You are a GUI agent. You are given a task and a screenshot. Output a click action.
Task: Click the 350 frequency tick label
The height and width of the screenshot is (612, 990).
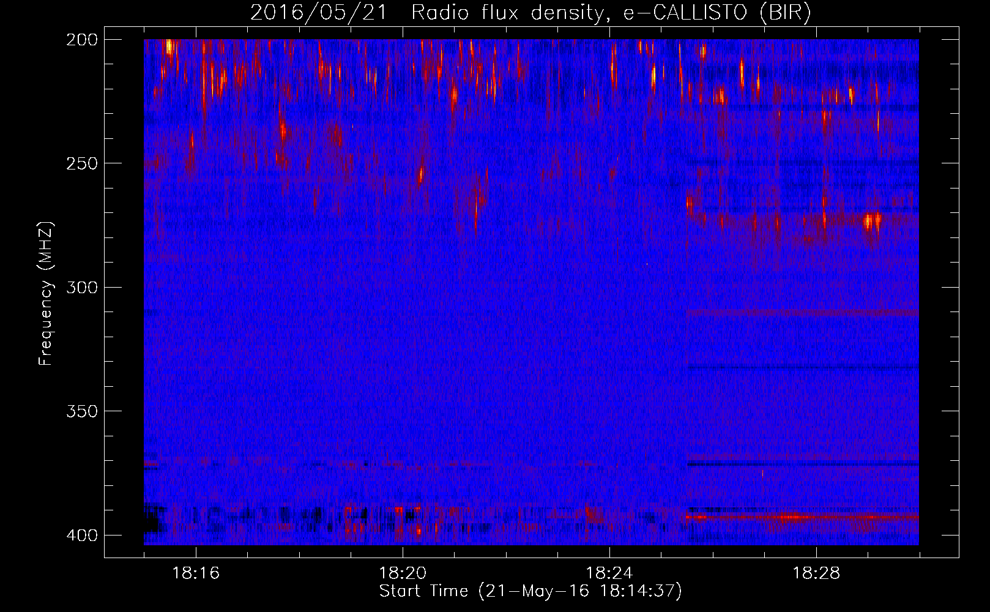click(x=82, y=411)
